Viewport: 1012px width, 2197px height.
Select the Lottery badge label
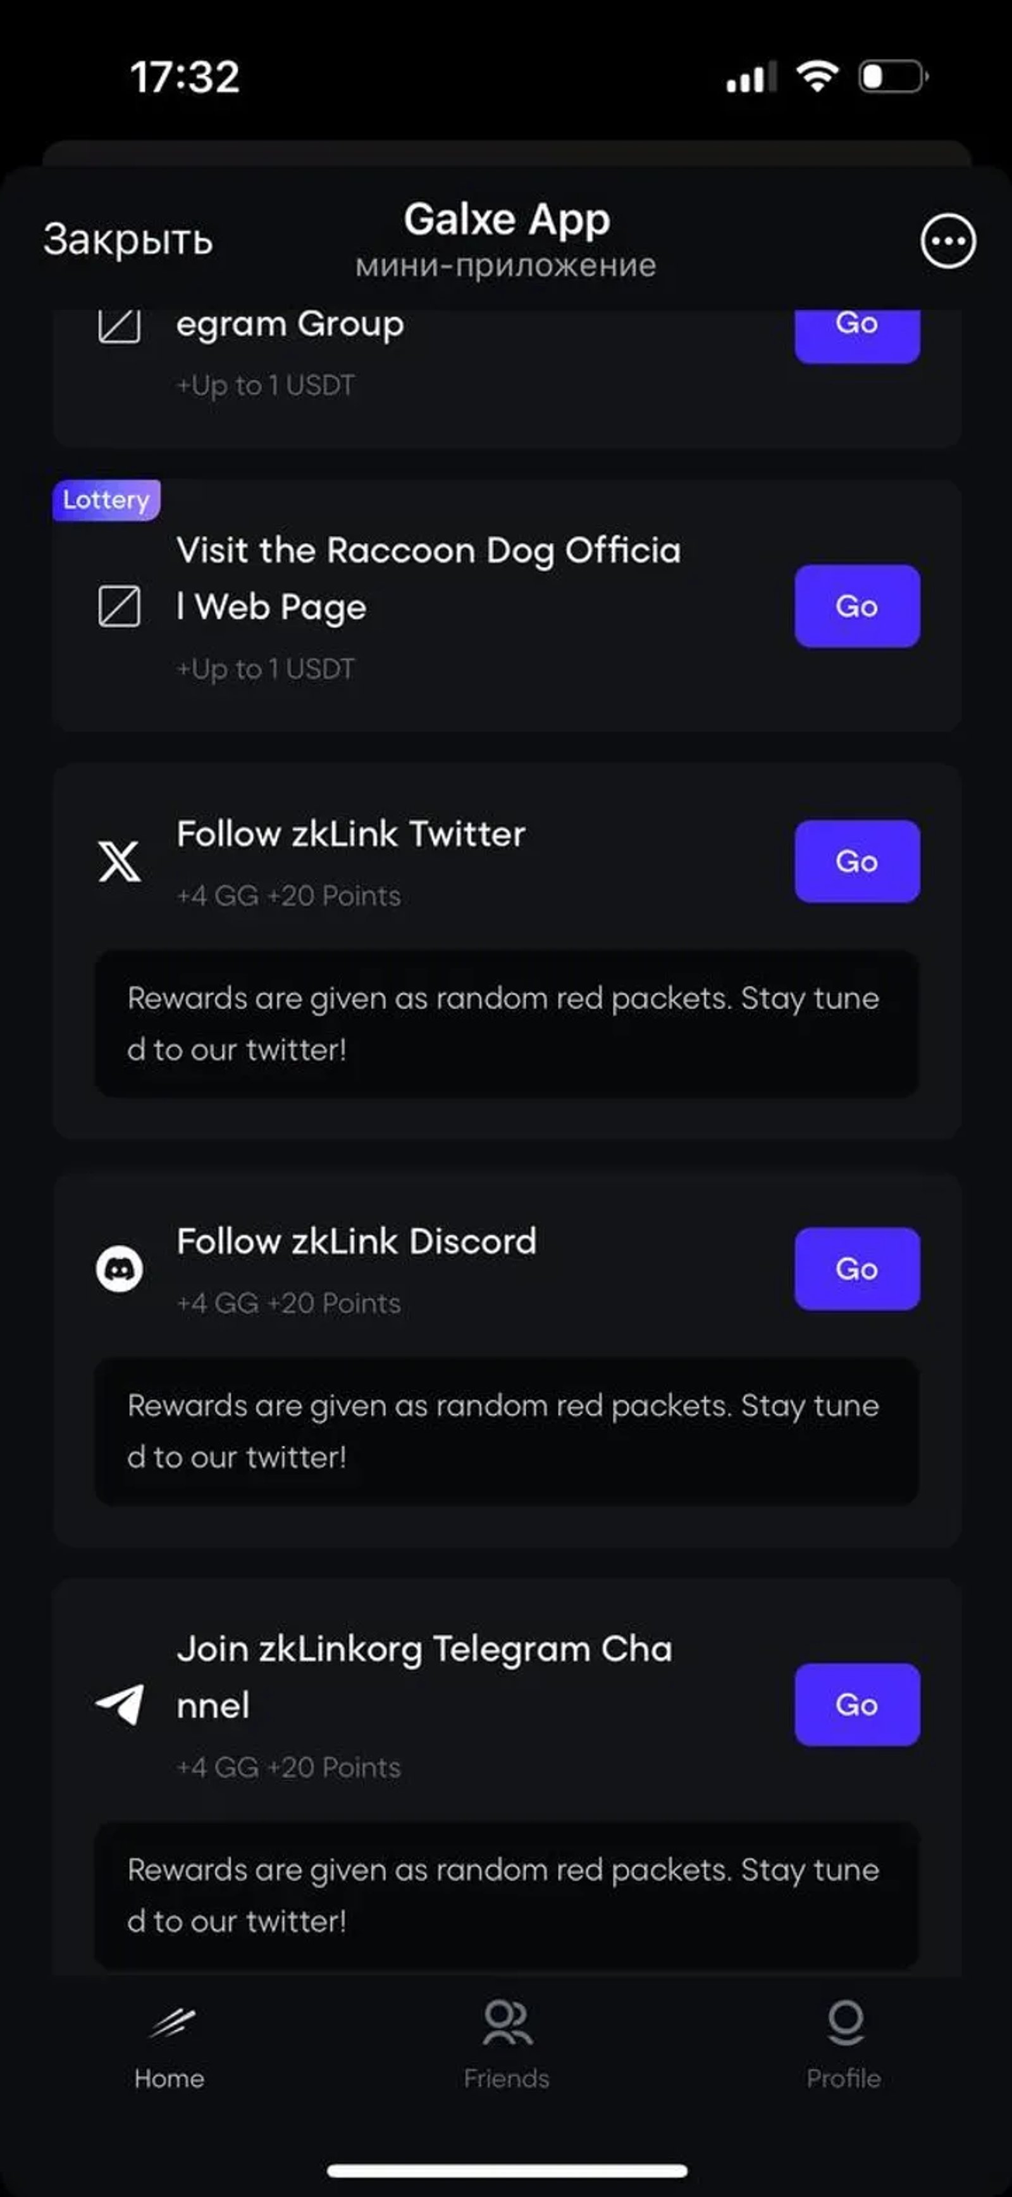pos(105,500)
